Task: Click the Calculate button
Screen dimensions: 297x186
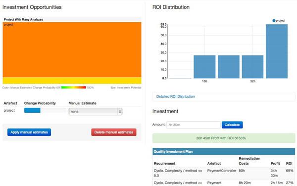Action: [232, 124]
